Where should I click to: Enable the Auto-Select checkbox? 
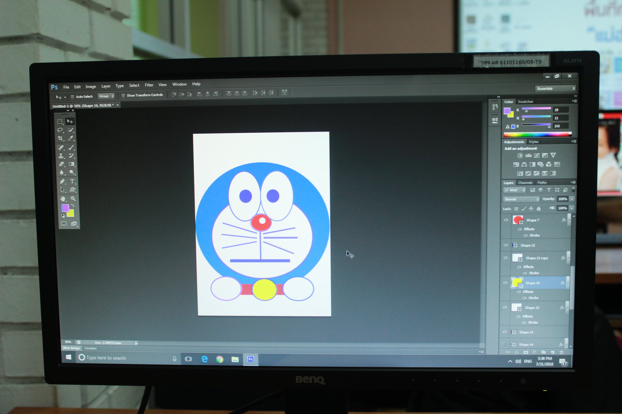coord(72,96)
